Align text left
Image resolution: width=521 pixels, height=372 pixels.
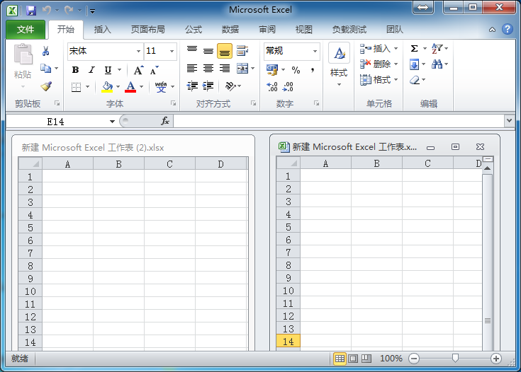[x=192, y=69]
